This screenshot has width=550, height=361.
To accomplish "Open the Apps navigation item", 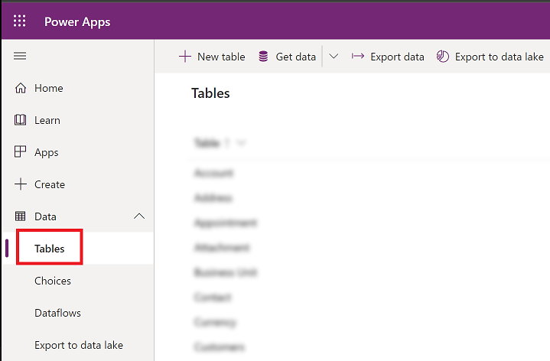I will click(x=47, y=152).
